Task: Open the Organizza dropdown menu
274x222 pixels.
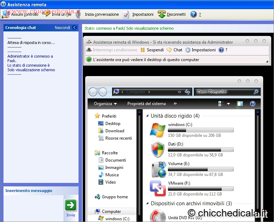Action: (105, 104)
